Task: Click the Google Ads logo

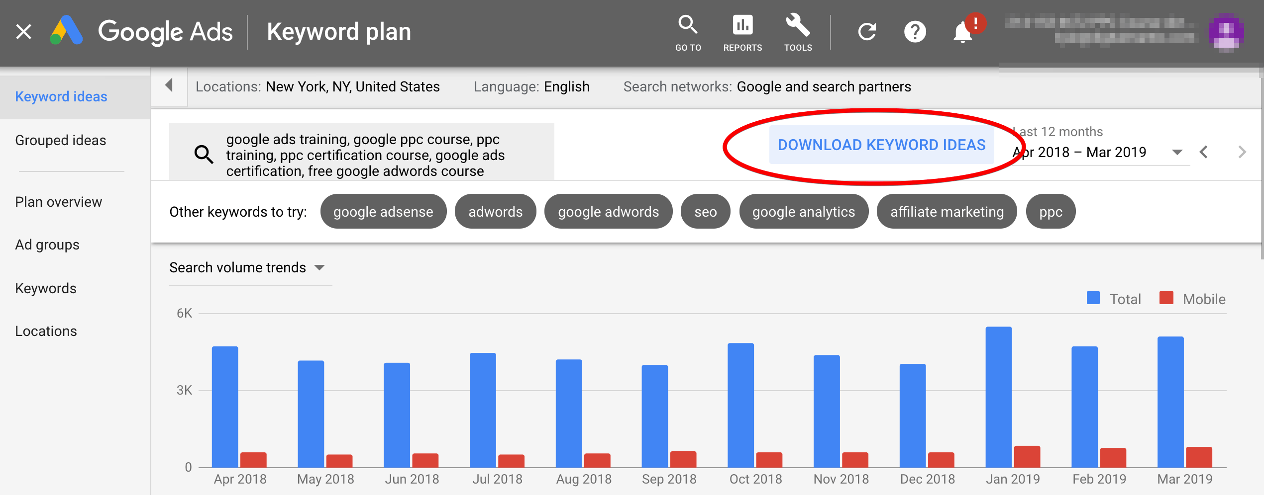Action: click(141, 31)
